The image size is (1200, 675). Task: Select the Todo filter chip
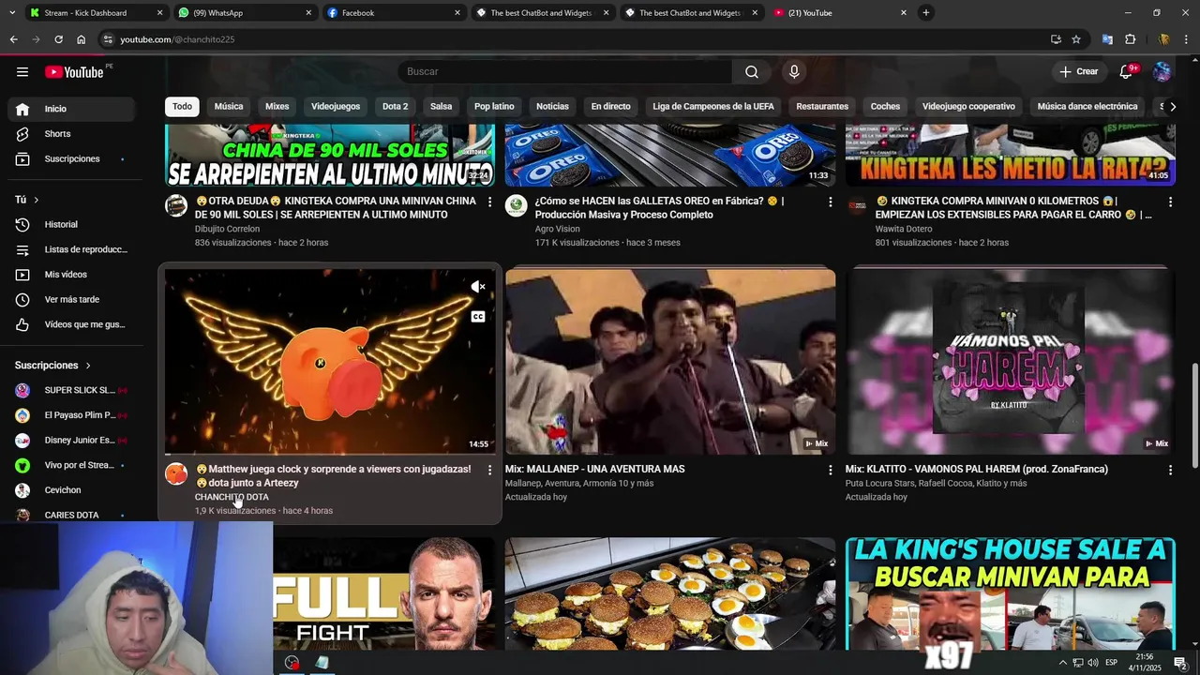[182, 107]
